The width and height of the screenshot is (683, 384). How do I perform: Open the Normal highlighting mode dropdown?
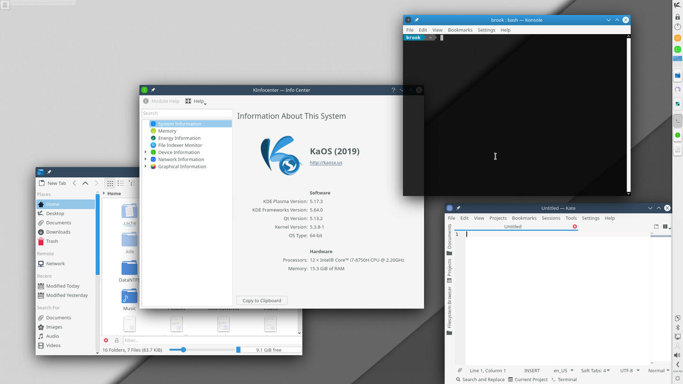[x=659, y=371]
